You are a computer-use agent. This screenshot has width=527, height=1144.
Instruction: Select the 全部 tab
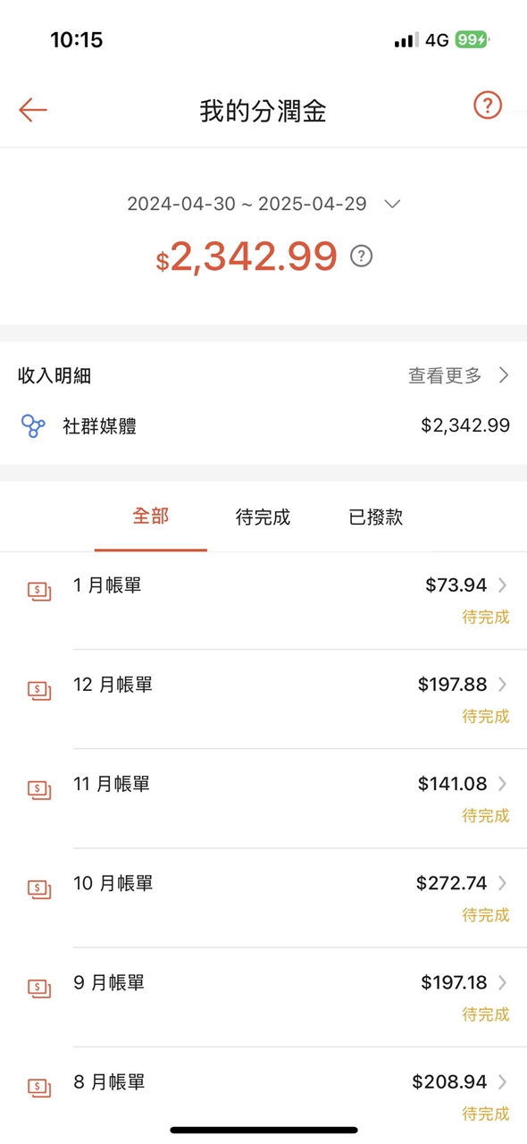point(150,517)
